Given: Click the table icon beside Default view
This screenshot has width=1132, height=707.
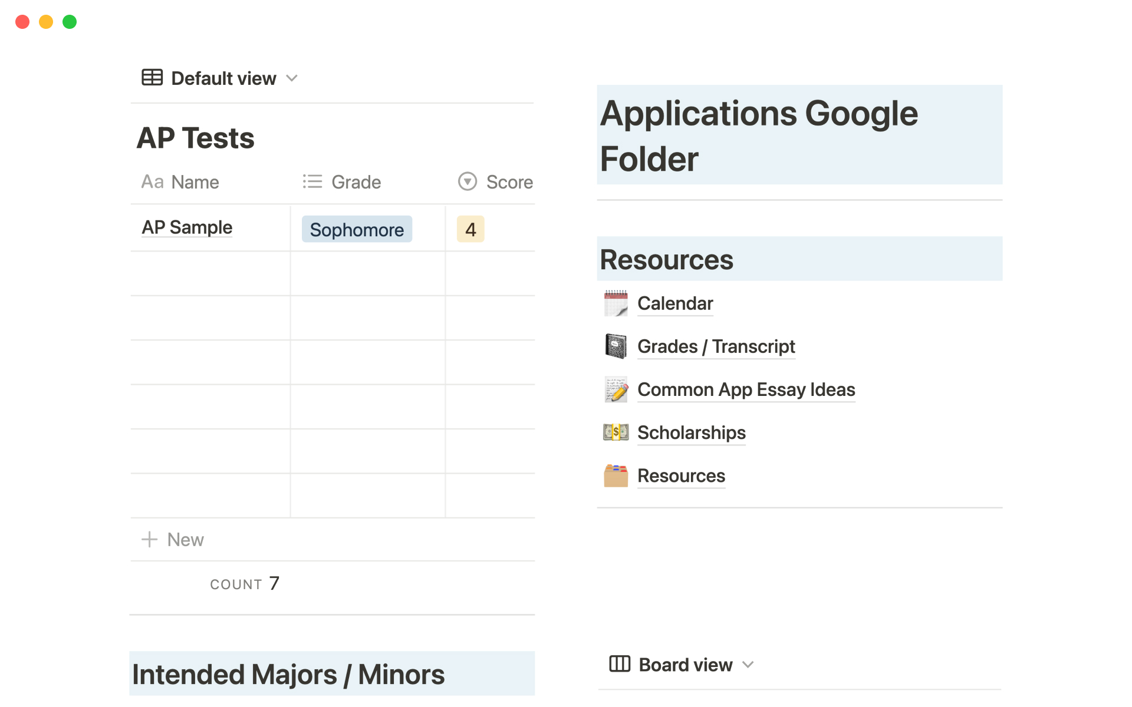Looking at the screenshot, I should coord(152,78).
